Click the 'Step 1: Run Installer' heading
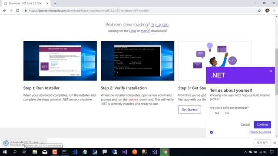278x156 pixels. click(x=41, y=88)
